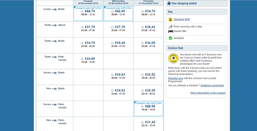
Task: Click the ferry crossing with a stop icon
Action: (x=170, y=27)
